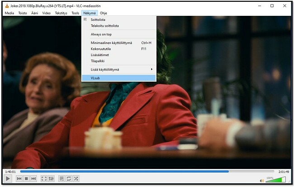294x187 pixels.
Task: Open the Video menu
Action: [x=46, y=13]
